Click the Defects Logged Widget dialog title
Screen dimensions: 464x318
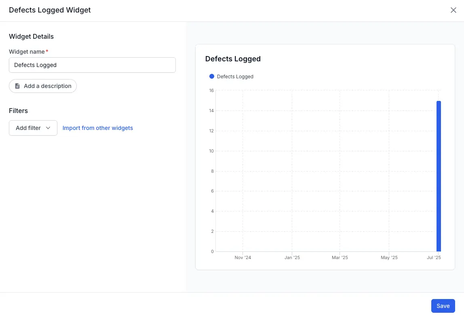(50, 10)
